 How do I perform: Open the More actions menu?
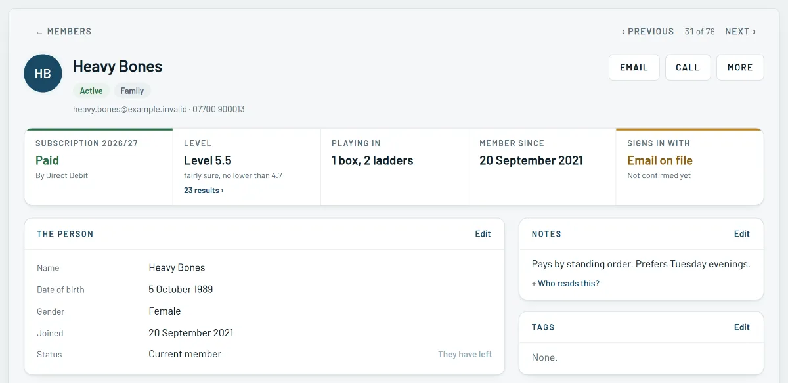[x=740, y=68]
